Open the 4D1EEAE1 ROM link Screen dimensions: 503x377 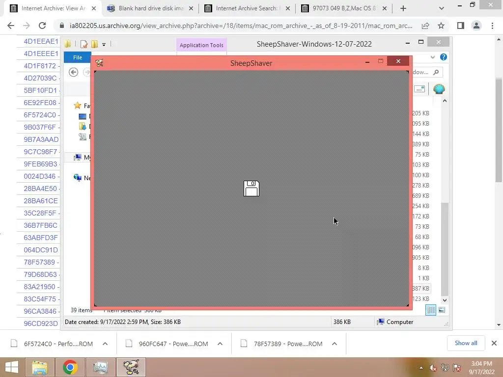coord(41,41)
